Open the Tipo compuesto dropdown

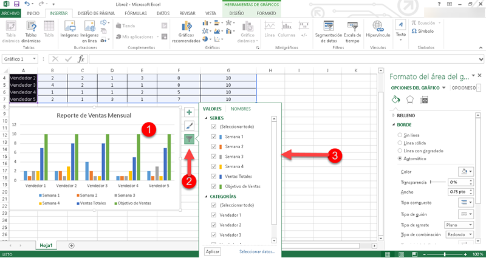click(466, 202)
